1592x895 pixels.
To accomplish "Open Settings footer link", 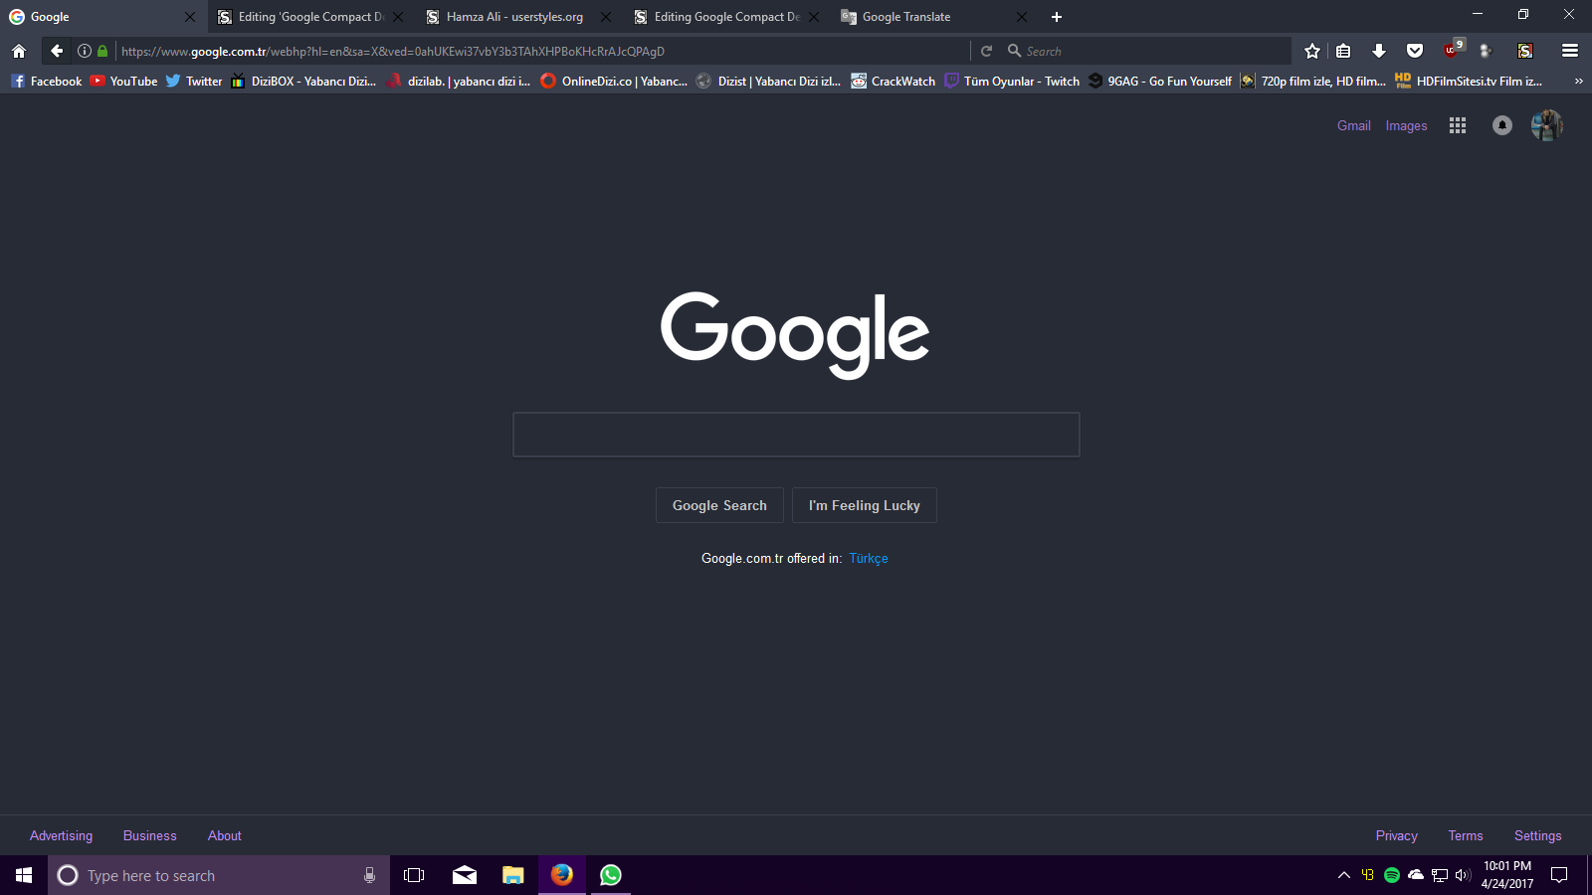I will pyautogui.click(x=1538, y=835).
